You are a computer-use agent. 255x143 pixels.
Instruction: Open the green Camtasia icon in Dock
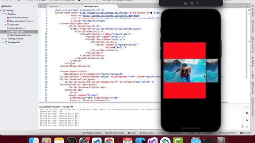click(178, 140)
